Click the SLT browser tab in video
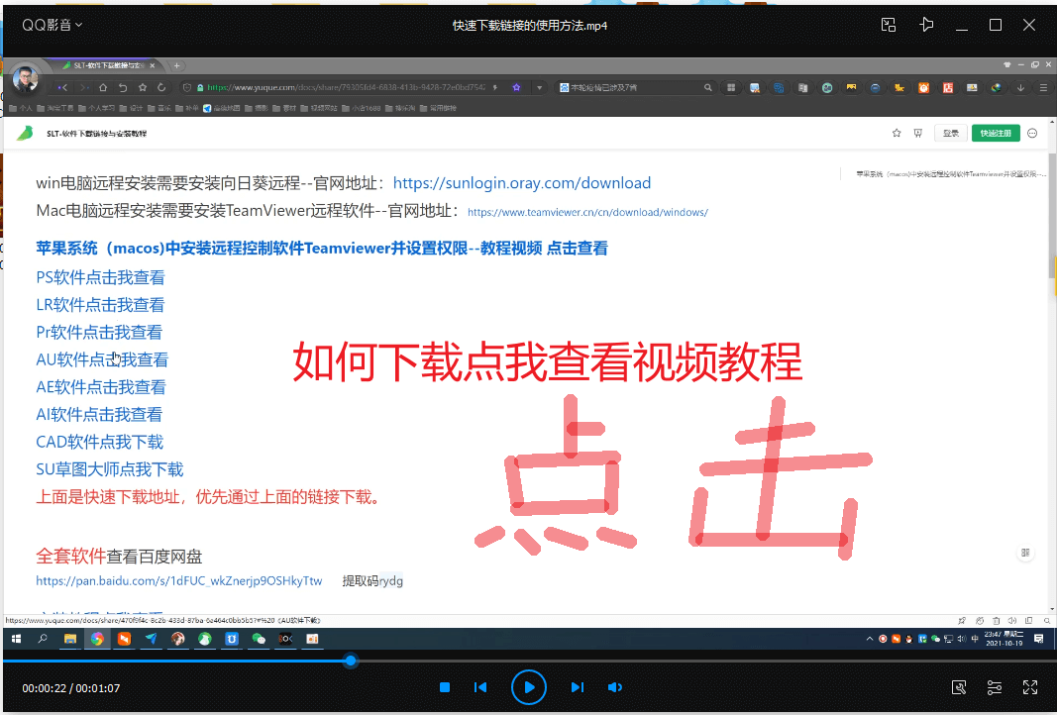 pos(108,66)
